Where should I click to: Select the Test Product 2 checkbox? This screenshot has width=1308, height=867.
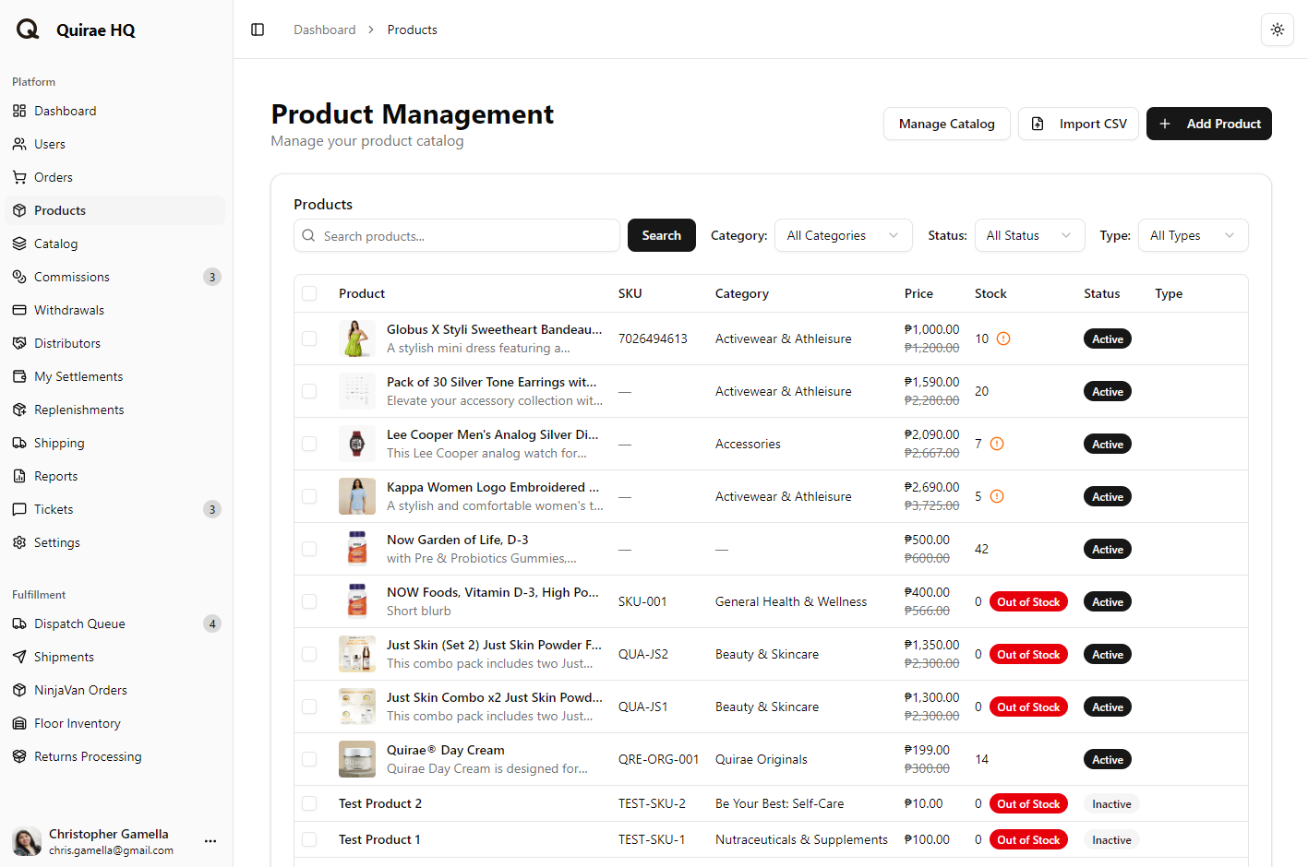tap(309, 803)
